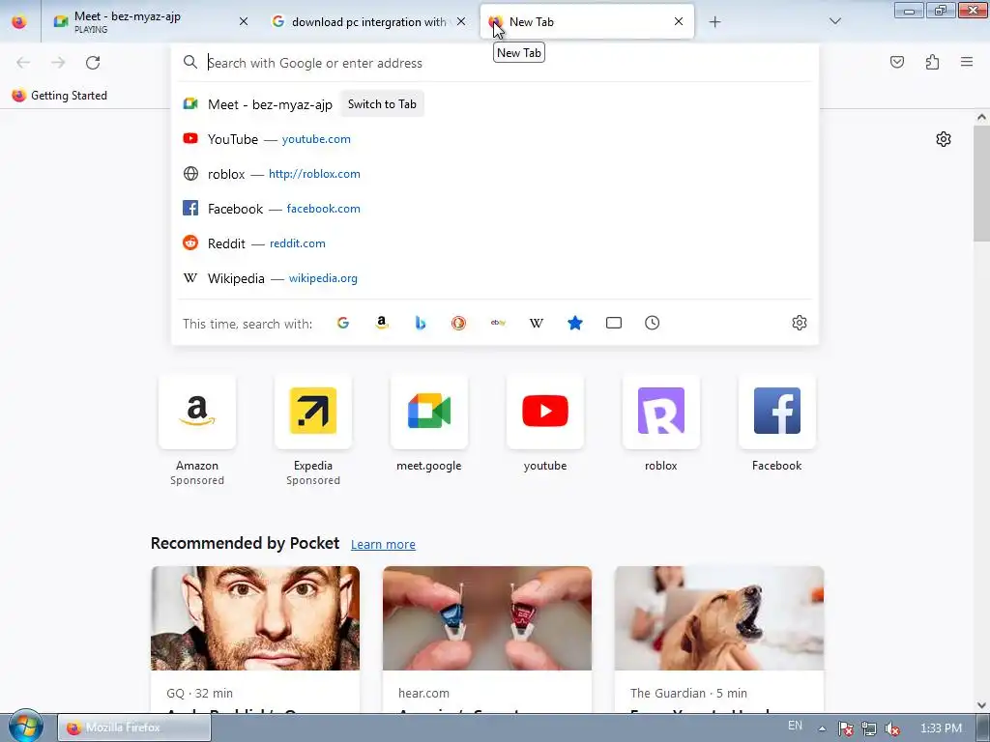The image size is (990, 742).
Task: Search history via the clock icon
Action: click(x=653, y=323)
